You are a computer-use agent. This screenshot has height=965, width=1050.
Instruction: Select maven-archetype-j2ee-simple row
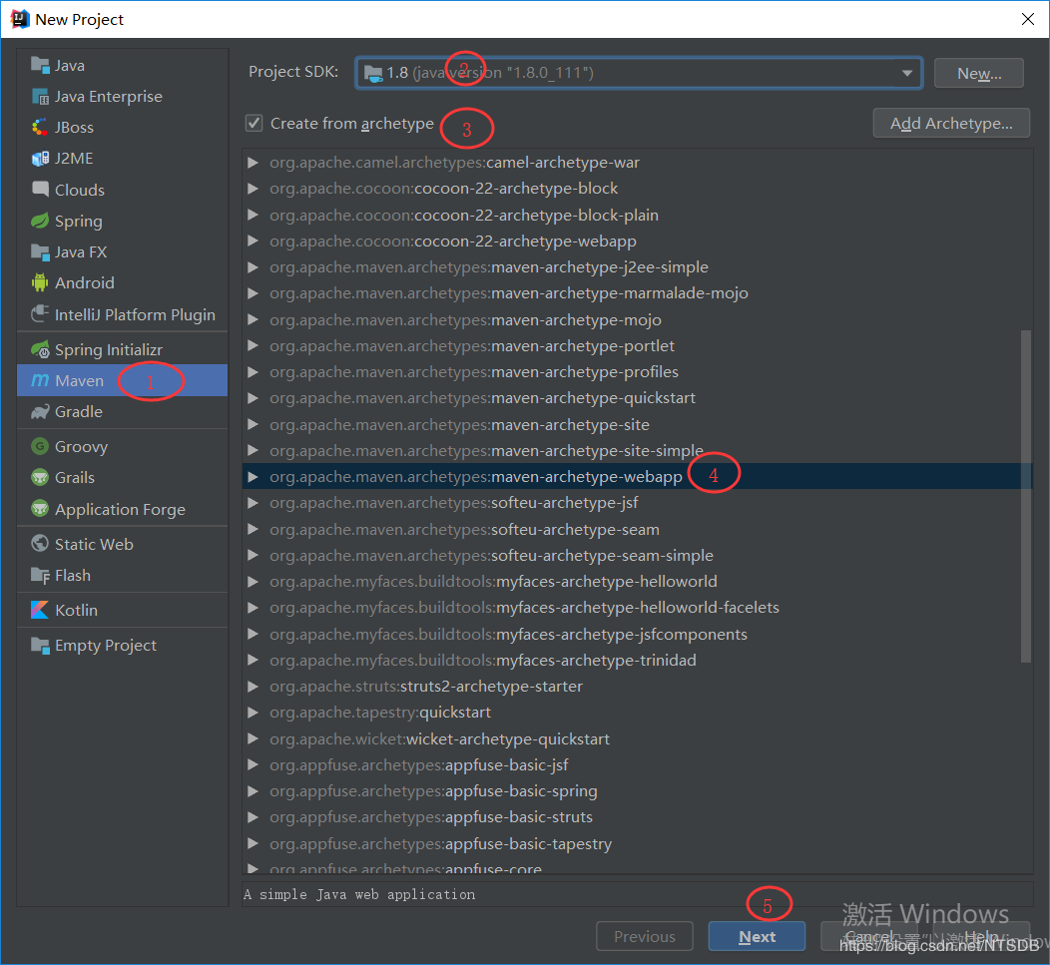point(637,267)
